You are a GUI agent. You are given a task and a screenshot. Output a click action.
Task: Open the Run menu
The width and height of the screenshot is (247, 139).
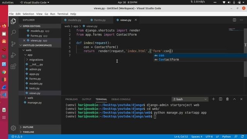click(52, 14)
